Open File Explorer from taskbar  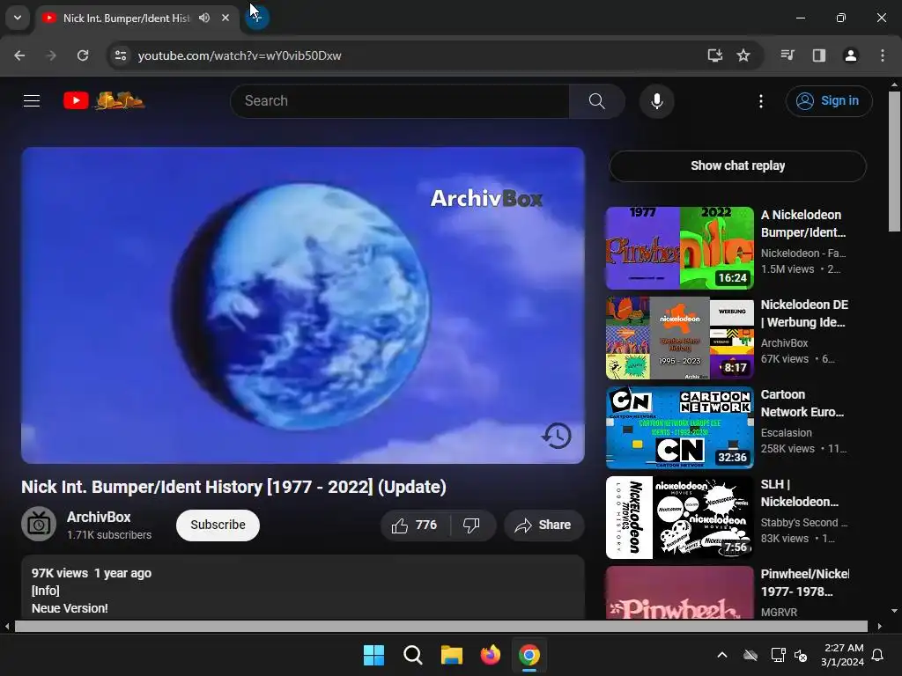(452, 655)
